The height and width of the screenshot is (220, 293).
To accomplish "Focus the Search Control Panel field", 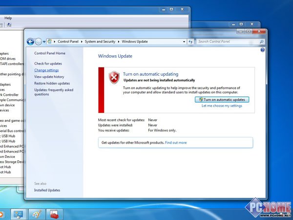I will click(230, 42).
